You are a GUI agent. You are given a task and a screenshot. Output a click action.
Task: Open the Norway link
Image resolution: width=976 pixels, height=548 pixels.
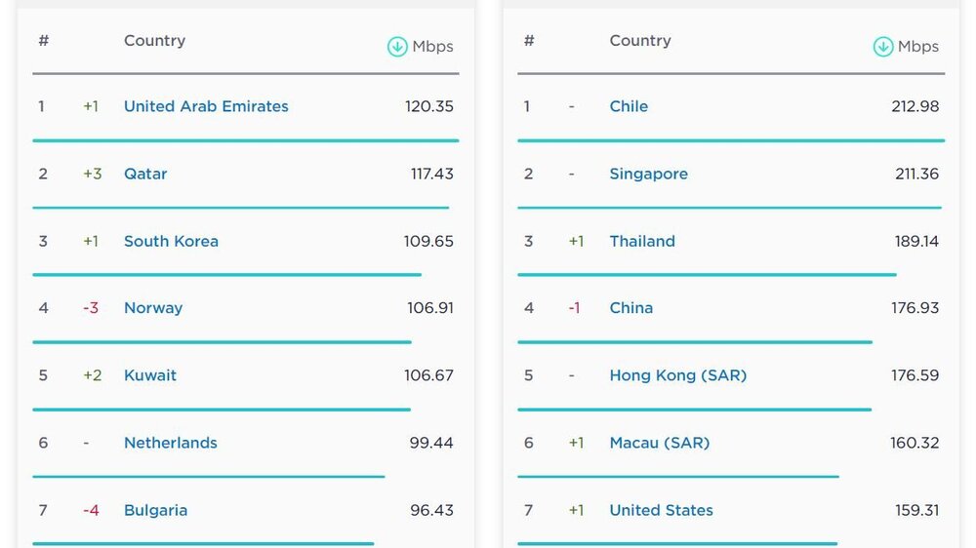tap(153, 308)
